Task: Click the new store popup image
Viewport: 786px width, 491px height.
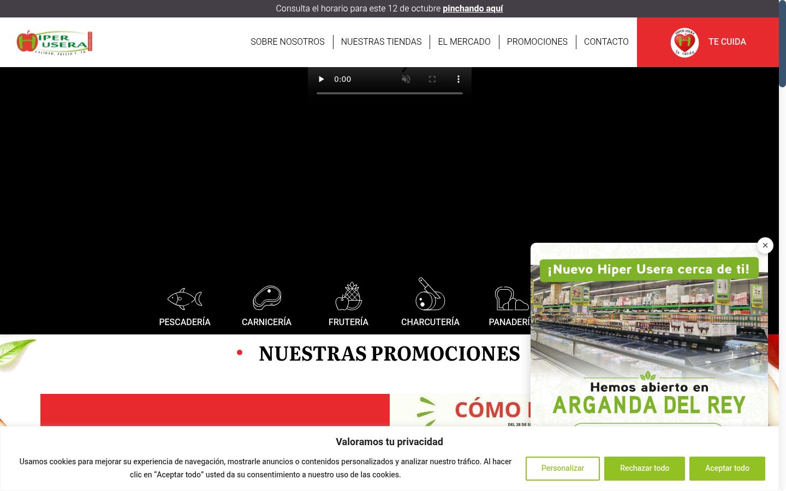Action: tap(649, 334)
